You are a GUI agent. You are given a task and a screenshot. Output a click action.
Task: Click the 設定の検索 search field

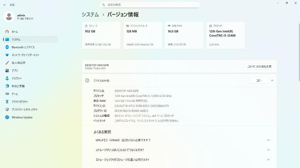pyautogui.click(x=150, y=4)
